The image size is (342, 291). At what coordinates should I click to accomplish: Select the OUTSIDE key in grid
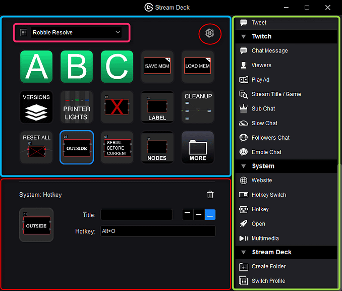point(77,147)
